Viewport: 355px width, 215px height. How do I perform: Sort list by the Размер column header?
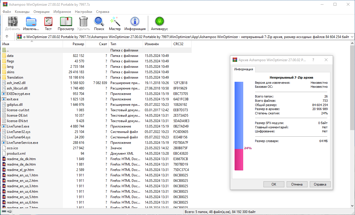(78, 44)
